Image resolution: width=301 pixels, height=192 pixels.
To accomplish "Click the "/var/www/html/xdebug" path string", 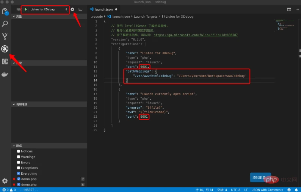I will point(153,76).
